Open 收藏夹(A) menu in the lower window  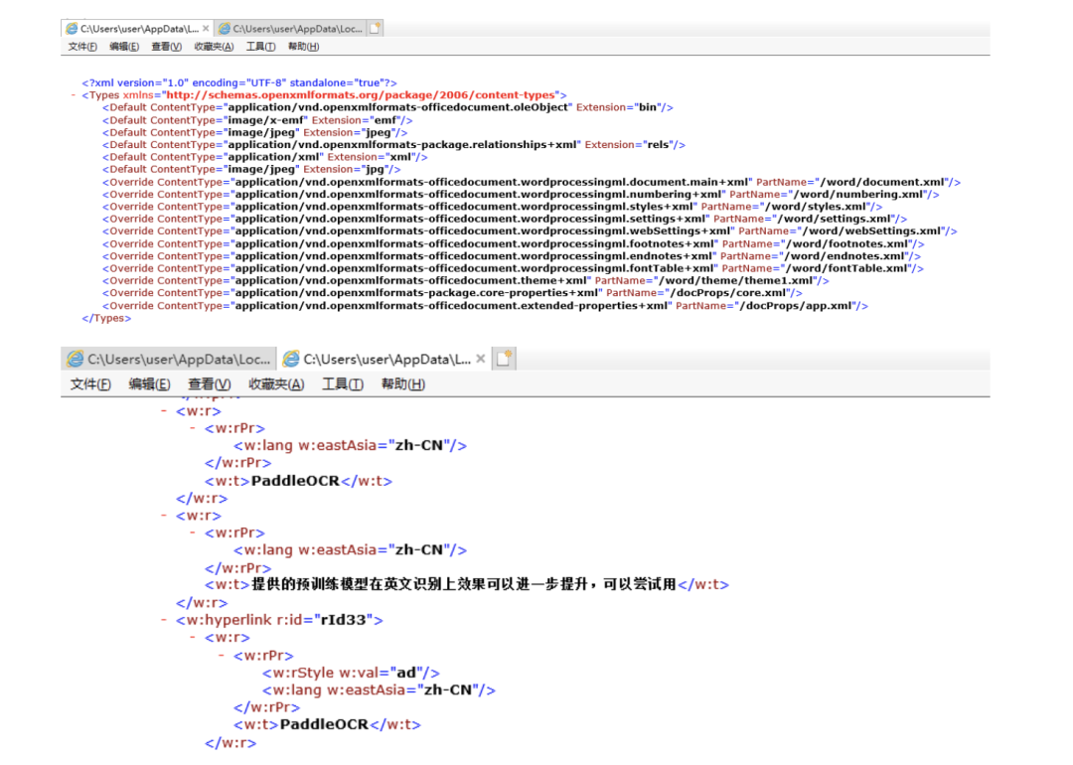(276, 384)
